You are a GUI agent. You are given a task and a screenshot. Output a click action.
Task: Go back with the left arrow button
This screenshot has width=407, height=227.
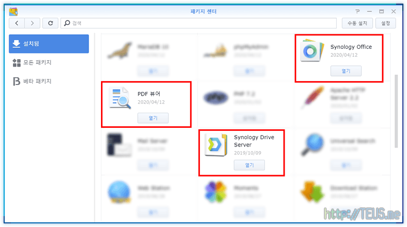click(17, 23)
